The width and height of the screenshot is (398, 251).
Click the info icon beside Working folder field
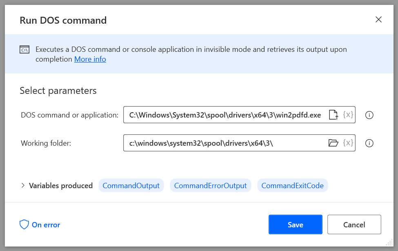coord(369,143)
